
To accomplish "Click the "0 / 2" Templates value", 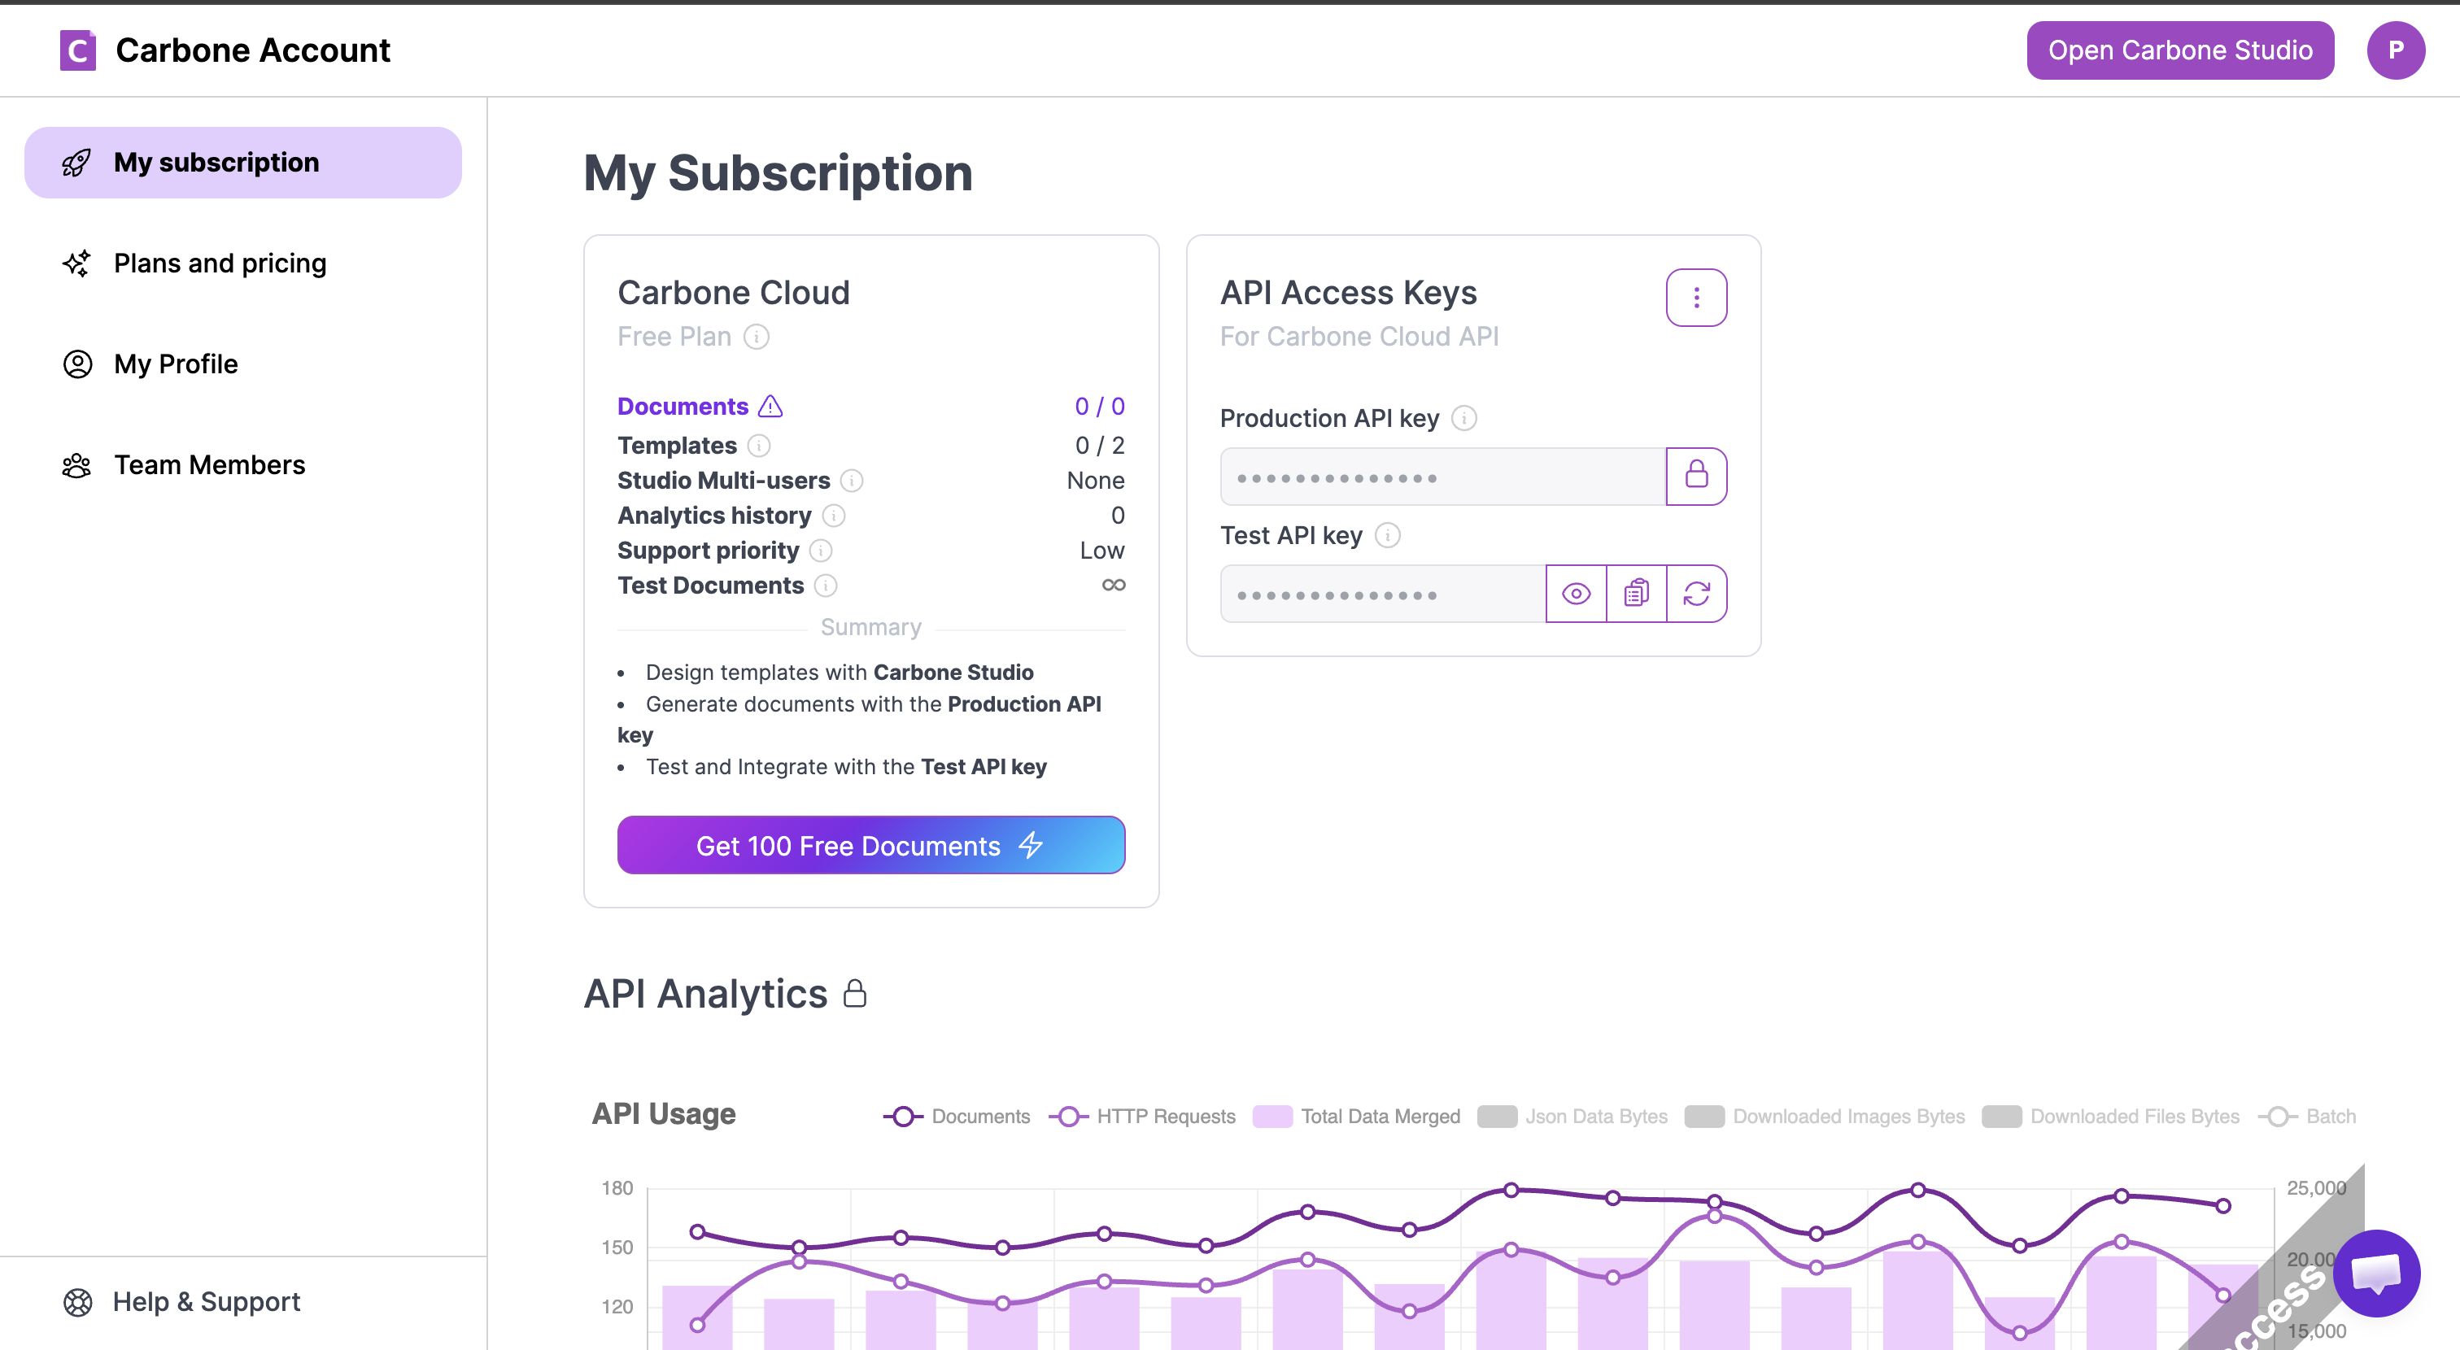I will click(1100, 446).
